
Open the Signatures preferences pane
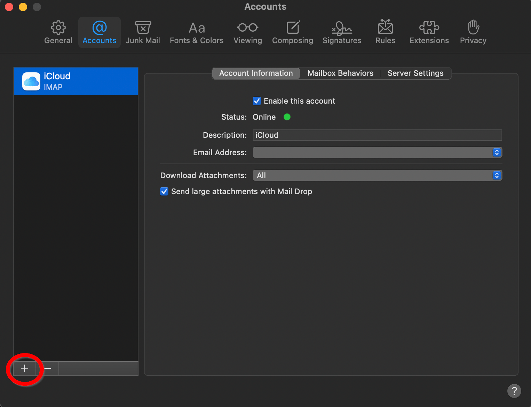342,32
